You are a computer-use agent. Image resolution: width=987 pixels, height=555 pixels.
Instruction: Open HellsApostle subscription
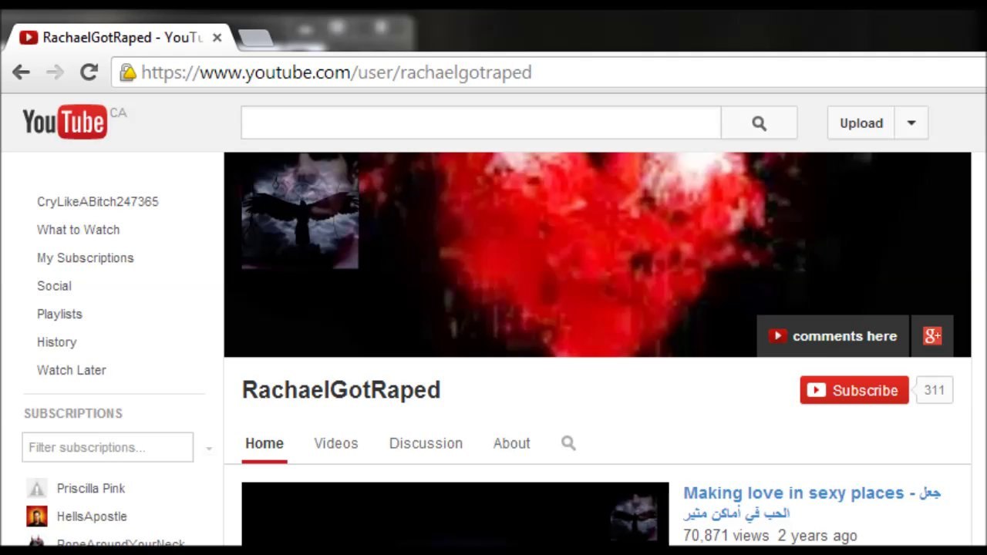point(92,516)
